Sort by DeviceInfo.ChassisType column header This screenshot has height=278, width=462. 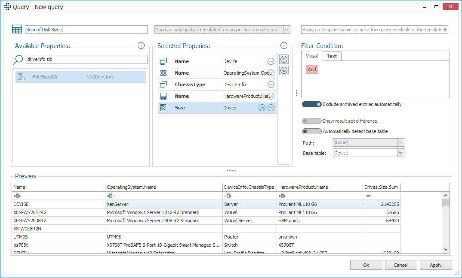249,187
